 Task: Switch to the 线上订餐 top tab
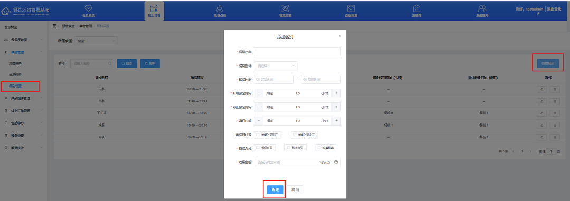(x=154, y=11)
